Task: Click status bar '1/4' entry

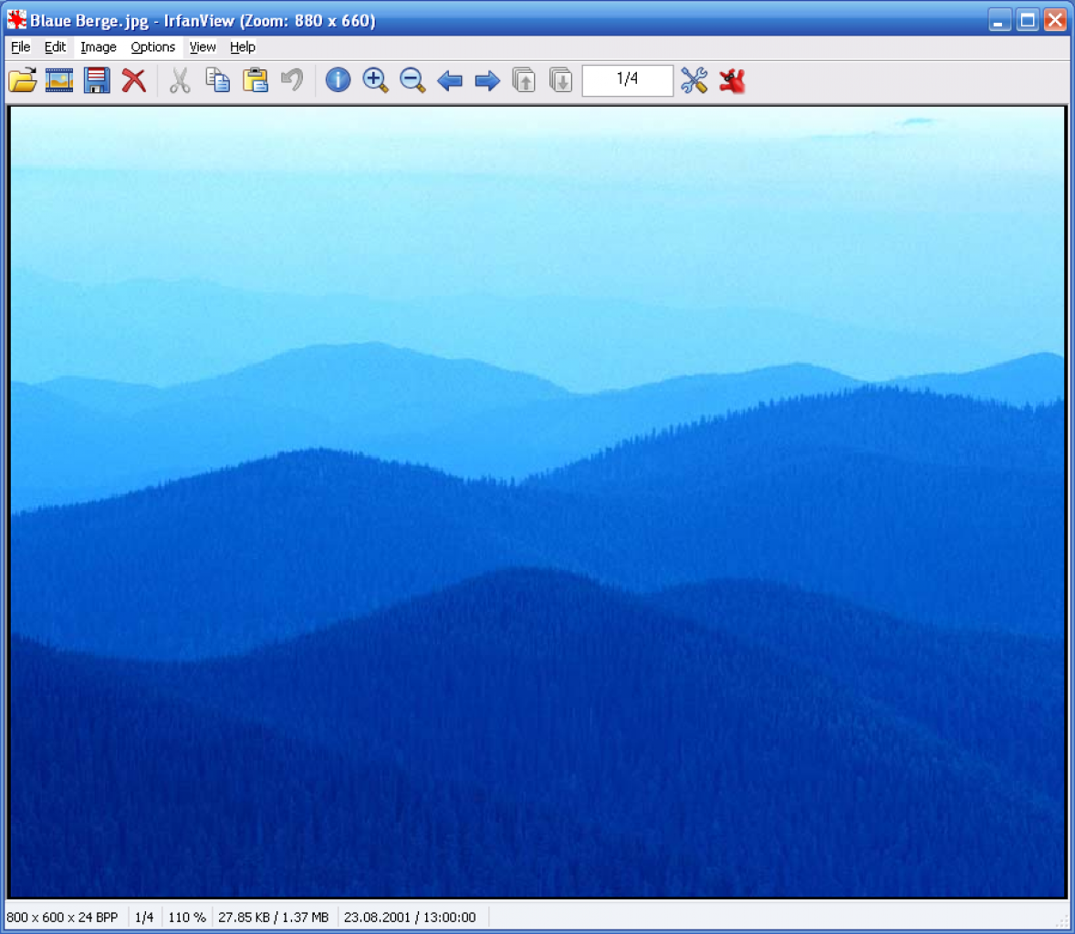Action: (144, 917)
